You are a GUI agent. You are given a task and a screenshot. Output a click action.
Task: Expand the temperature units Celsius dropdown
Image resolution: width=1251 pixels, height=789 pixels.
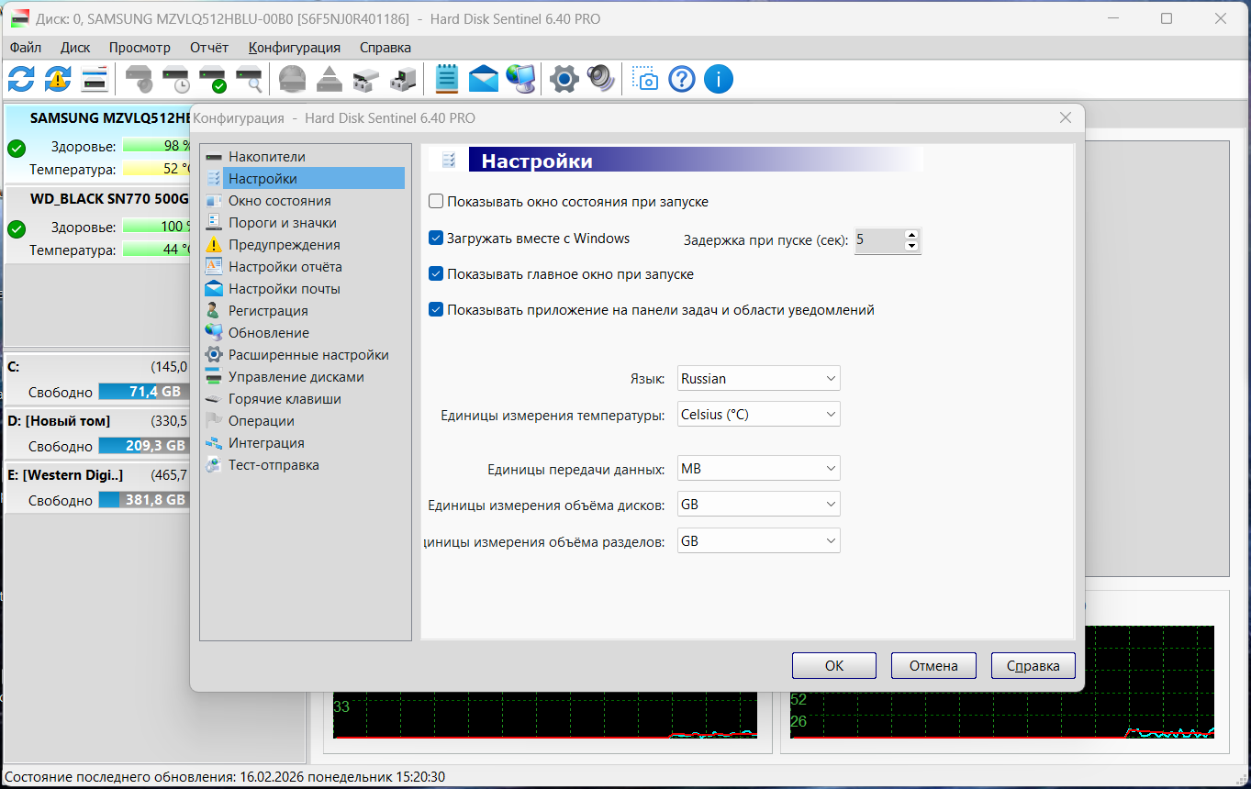(758, 415)
